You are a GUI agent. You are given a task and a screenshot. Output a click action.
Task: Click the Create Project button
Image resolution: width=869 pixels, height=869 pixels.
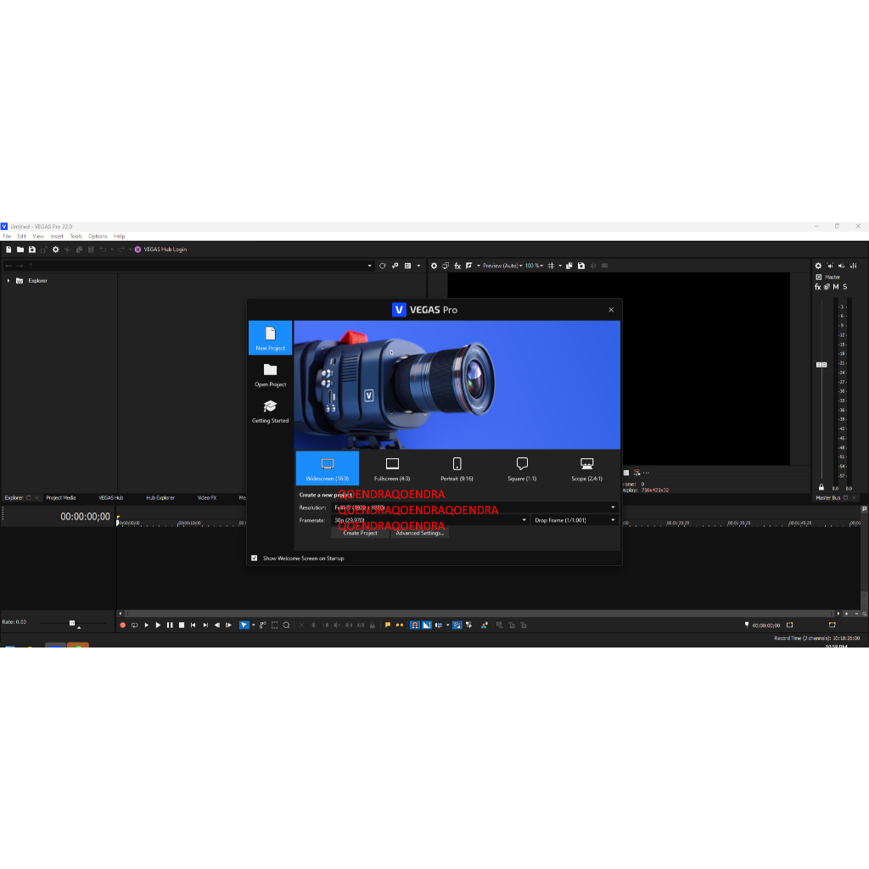point(360,533)
